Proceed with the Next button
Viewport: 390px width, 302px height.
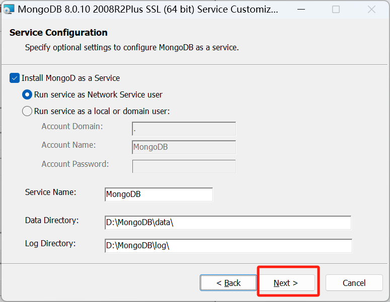(x=287, y=282)
